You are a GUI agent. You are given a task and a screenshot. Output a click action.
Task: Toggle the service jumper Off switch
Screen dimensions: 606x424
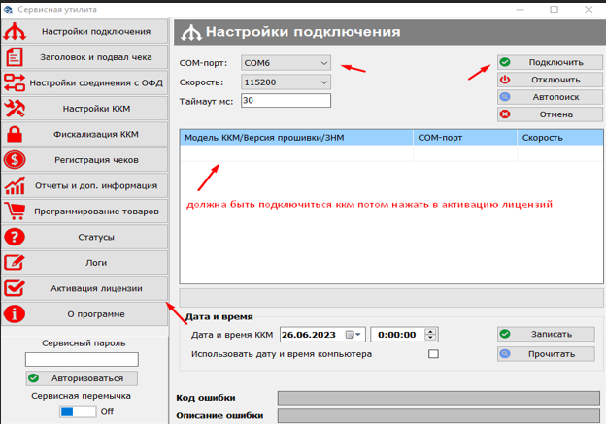(x=78, y=411)
